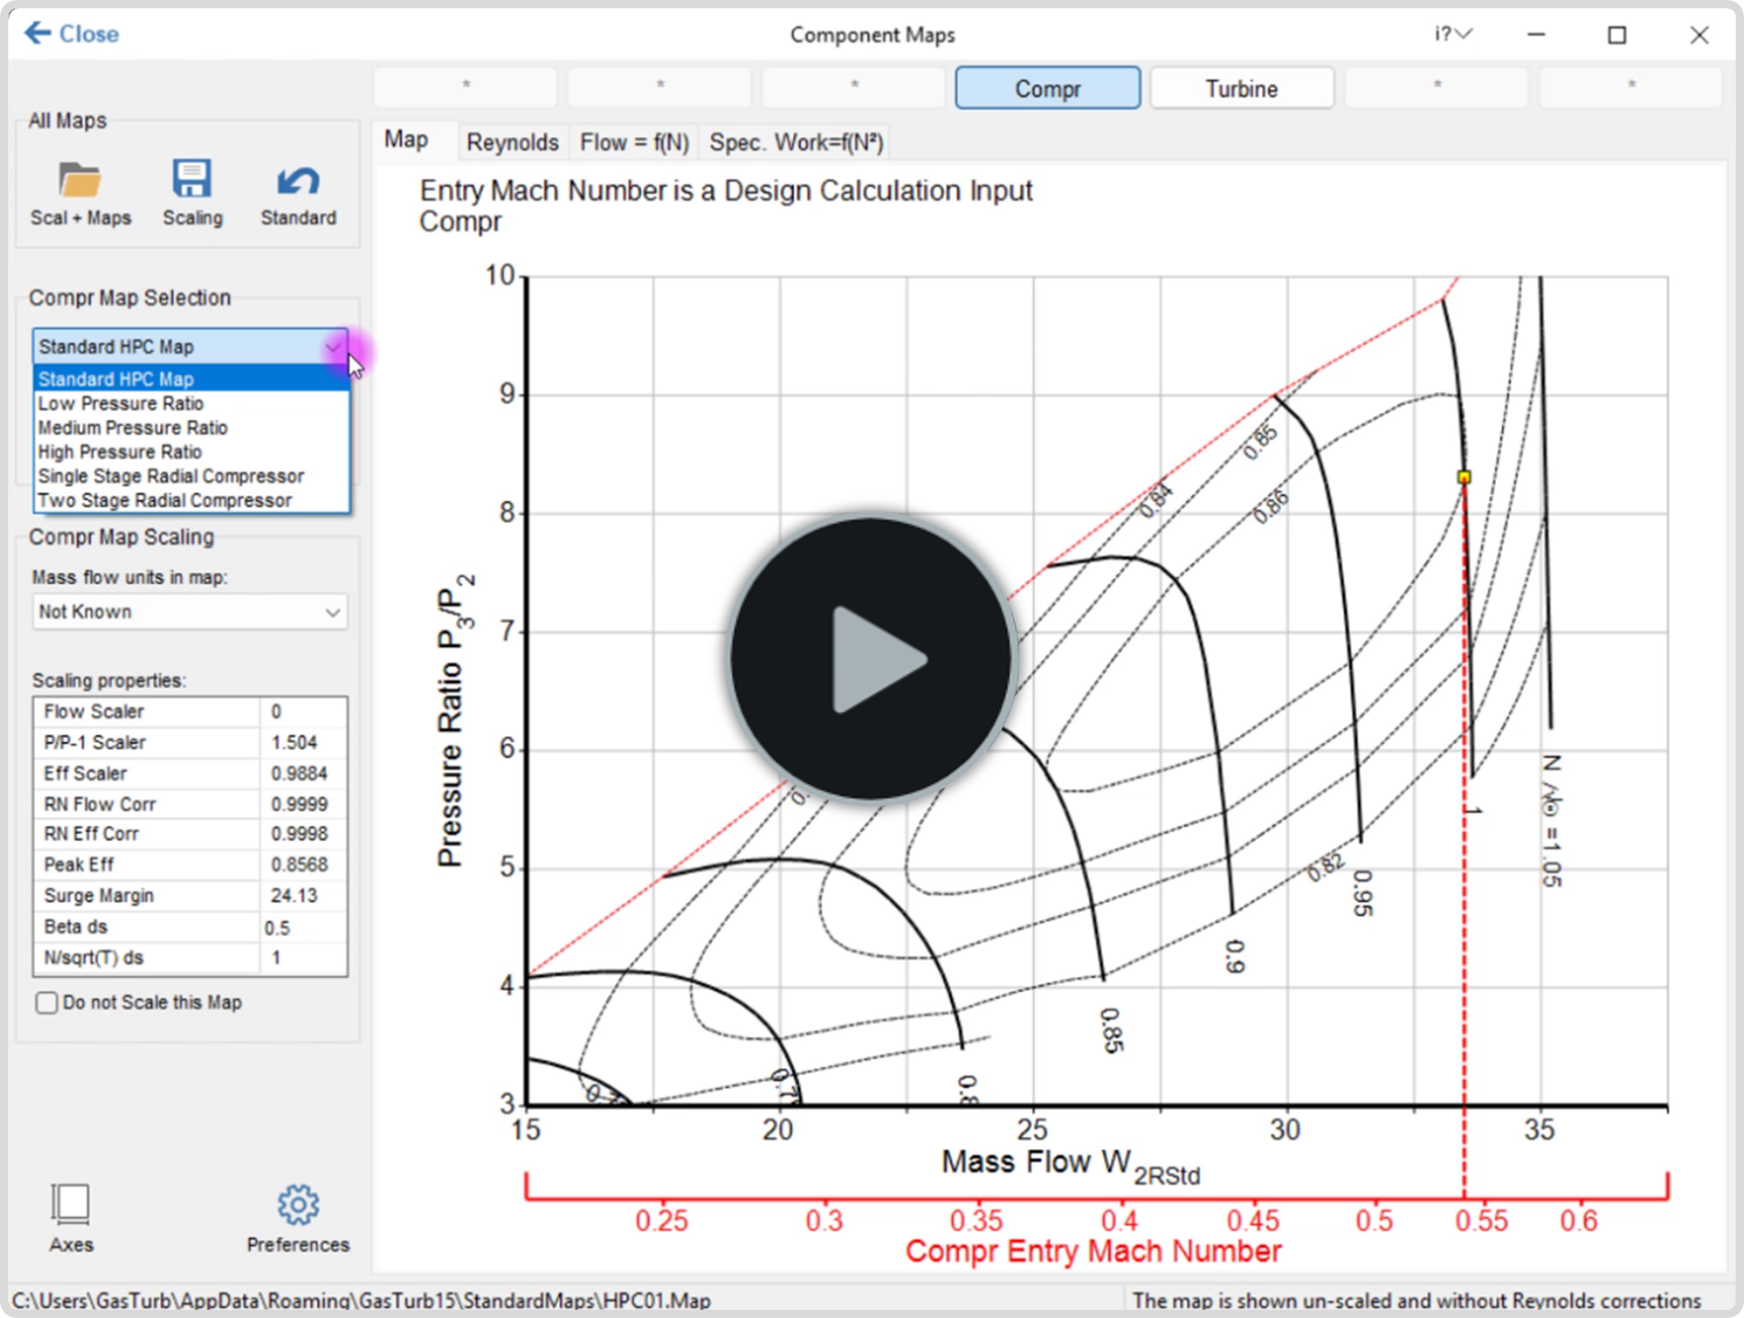
Task: Open the Flow = f(N) tab
Action: click(635, 142)
